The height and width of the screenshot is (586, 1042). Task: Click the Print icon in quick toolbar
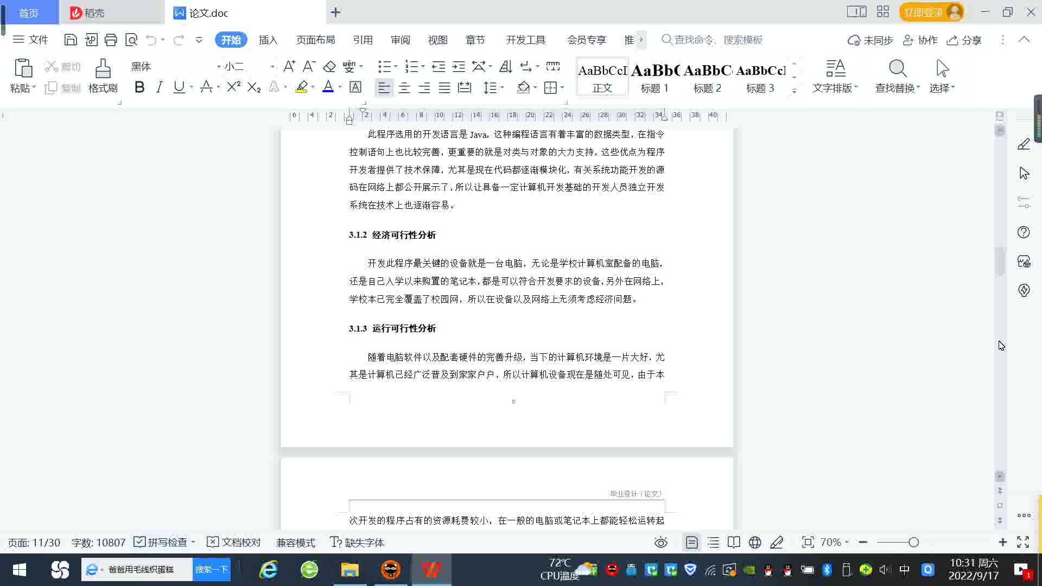click(111, 40)
